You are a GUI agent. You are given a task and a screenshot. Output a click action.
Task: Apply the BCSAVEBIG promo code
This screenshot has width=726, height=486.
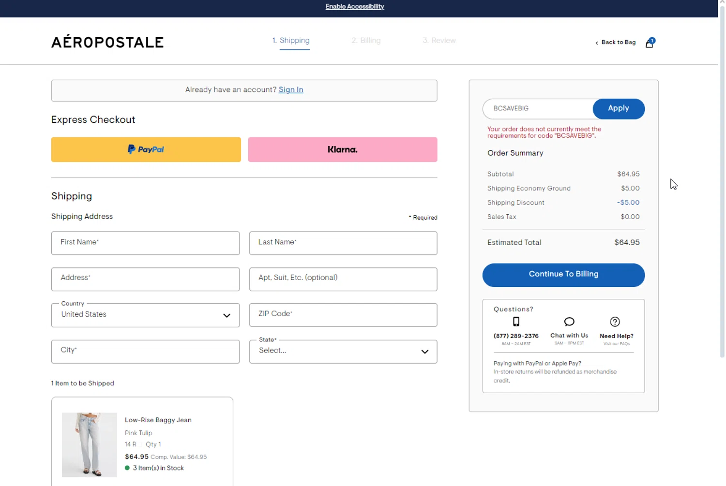click(x=618, y=109)
